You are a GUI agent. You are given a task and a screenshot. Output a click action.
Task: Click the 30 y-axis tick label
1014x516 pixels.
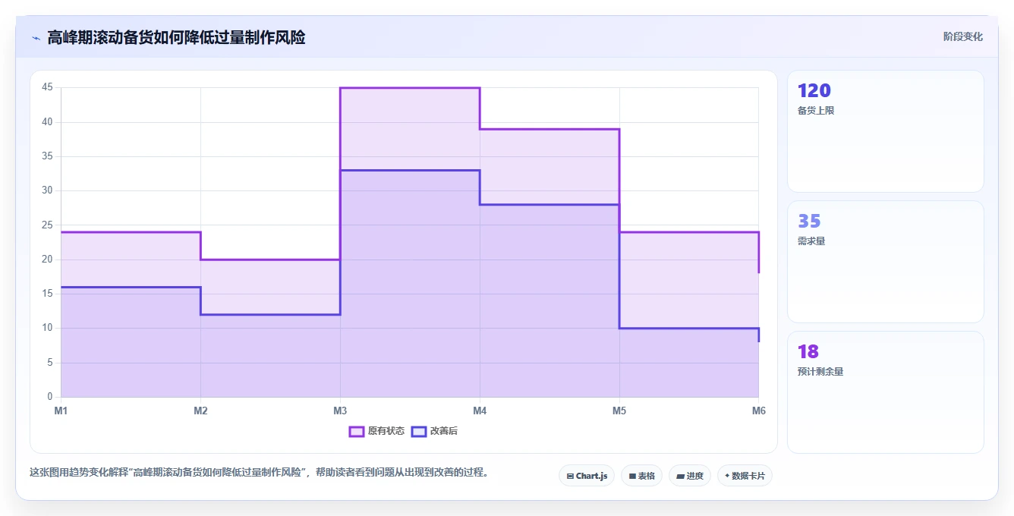click(x=47, y=190)
